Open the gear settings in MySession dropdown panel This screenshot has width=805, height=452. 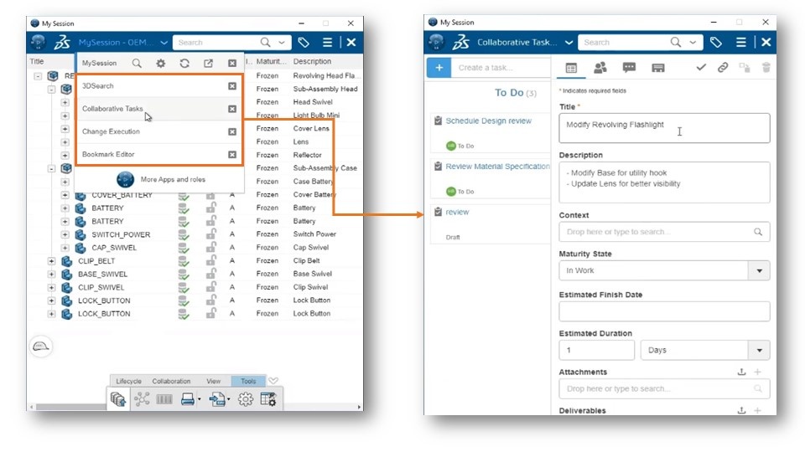(161, 63)
